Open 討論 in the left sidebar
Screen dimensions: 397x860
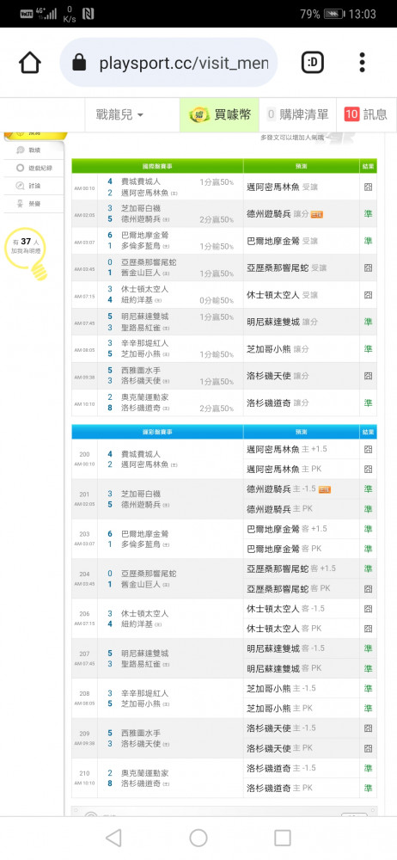coord(33,186)
